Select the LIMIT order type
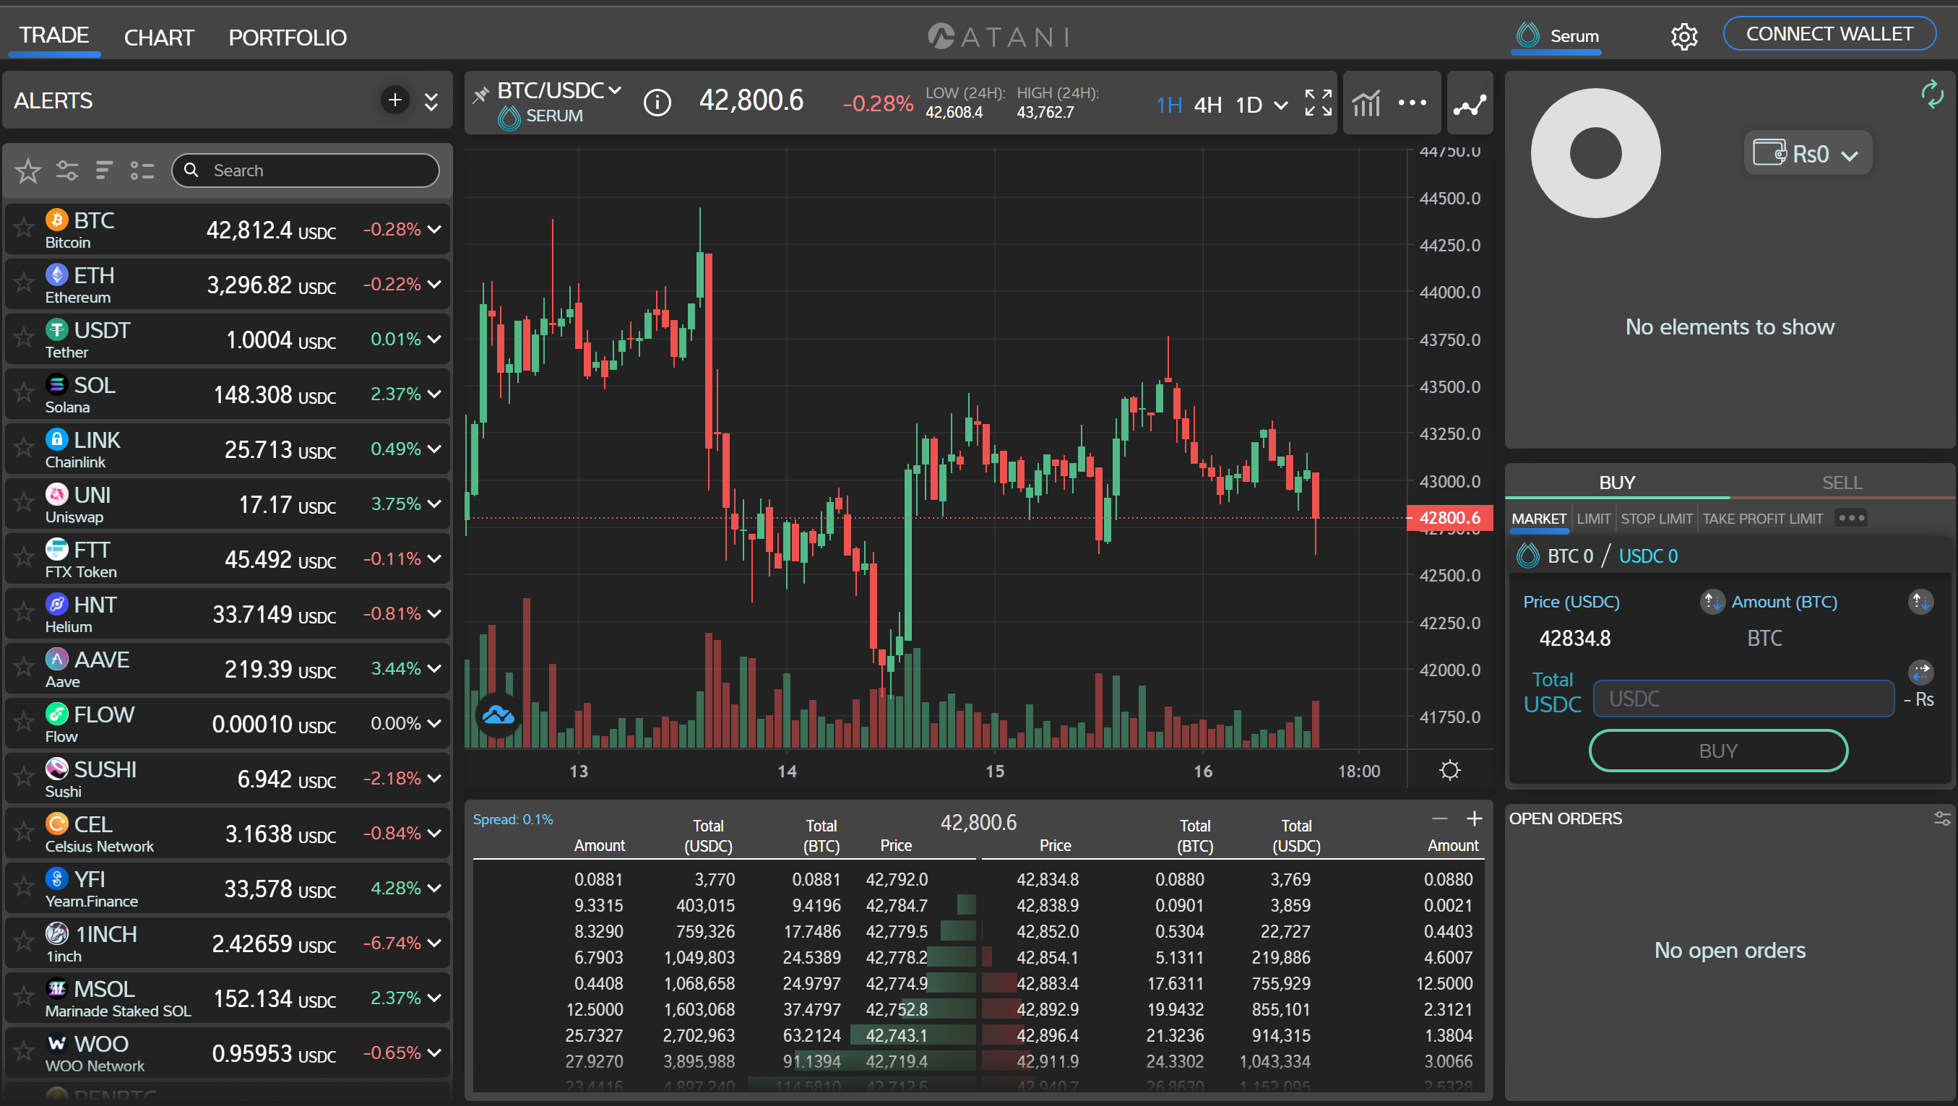Image resolution: width=1958 pixels, height=1106 pixels. tap(1593, 519)
